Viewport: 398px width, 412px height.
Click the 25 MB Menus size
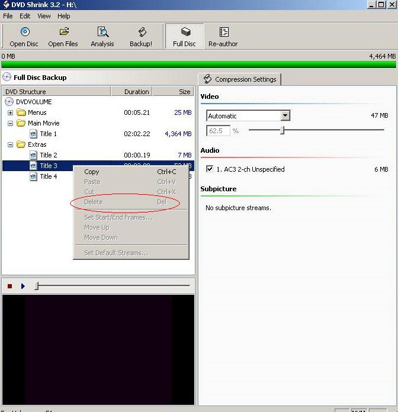[x=182, y=112]
